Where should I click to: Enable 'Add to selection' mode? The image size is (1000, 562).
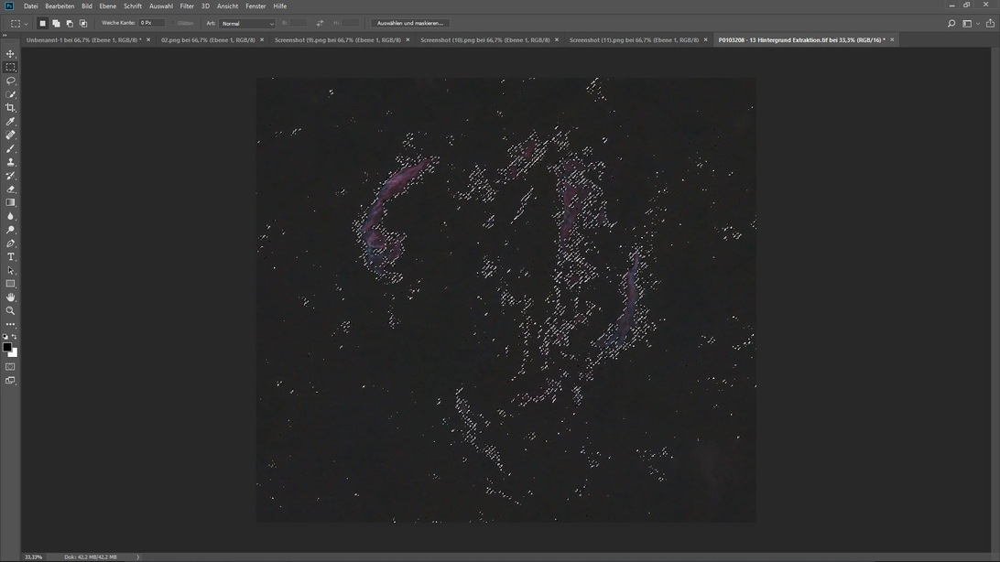click(56, 23)
